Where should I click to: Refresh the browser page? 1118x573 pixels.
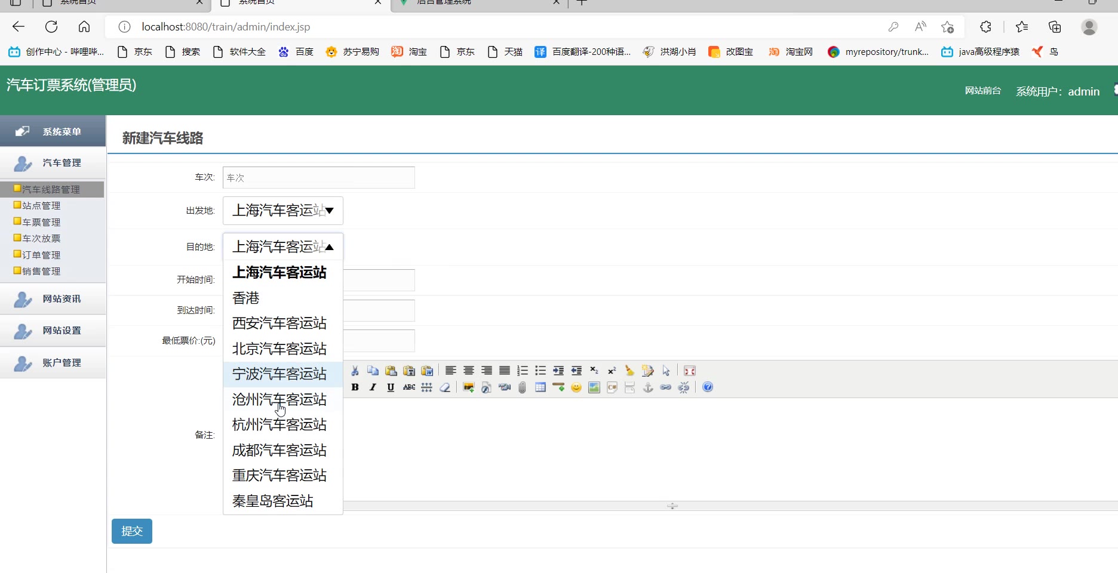[x=51, y=27]
